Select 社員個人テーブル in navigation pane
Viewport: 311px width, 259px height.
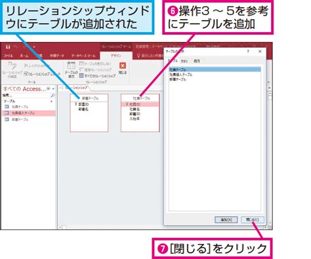tap(29, 113)
